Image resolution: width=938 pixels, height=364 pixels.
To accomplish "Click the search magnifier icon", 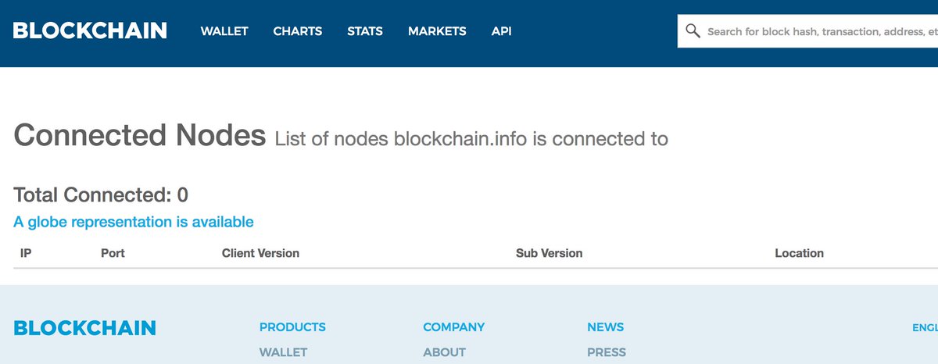I will click(x=693, y=31).
